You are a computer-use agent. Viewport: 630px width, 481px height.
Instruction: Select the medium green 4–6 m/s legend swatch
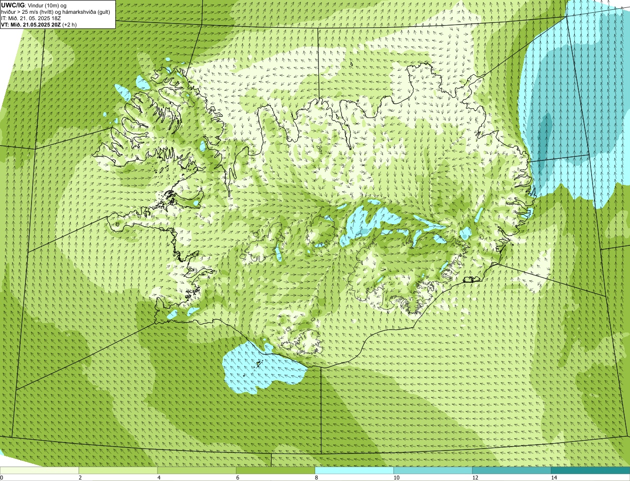coord(197,470)
